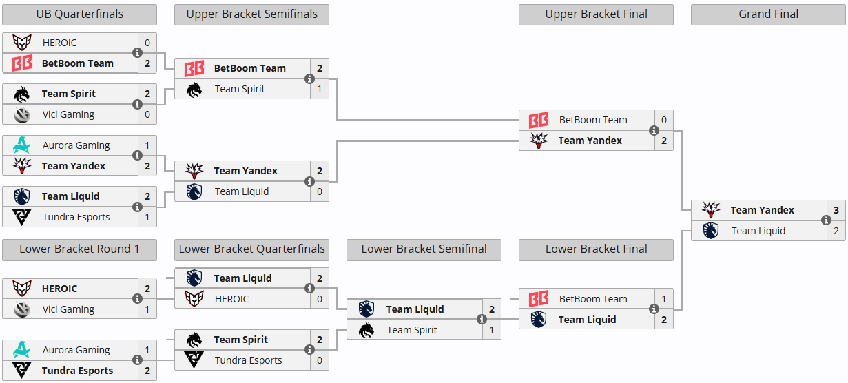
Task: Click Team Spirit logo in Lower Bracket Semifinal
Action: tap(366, 330)
